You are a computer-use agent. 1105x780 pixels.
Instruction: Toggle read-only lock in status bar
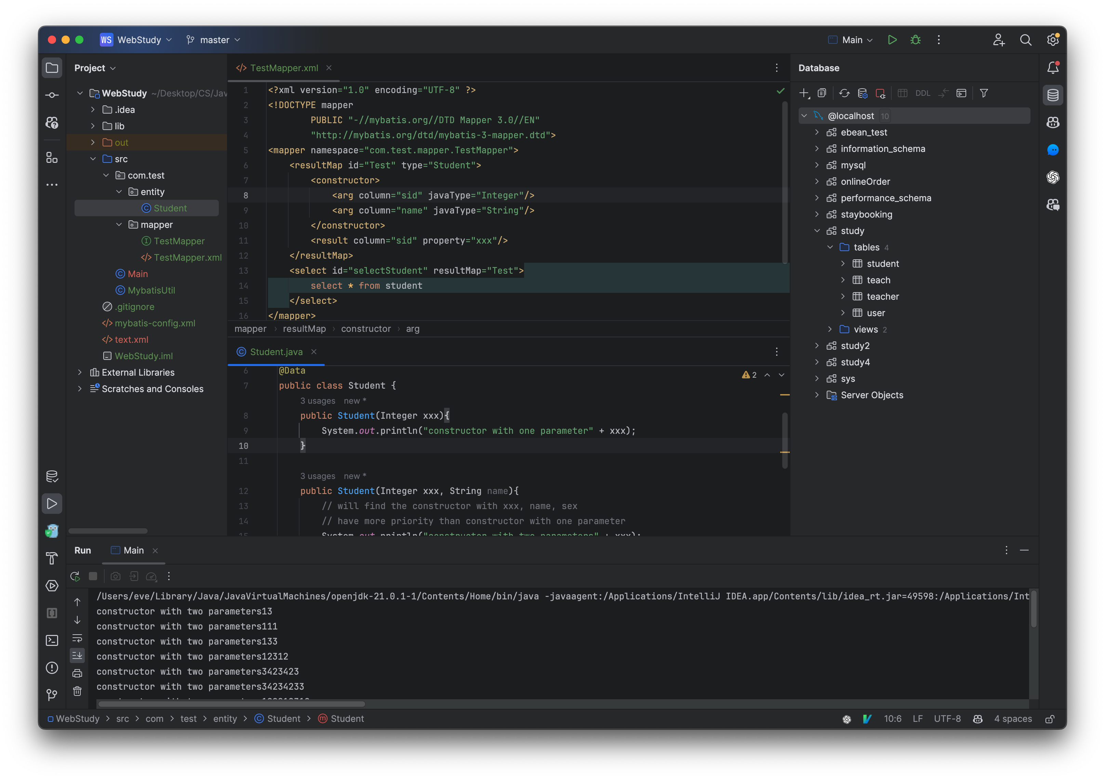1050,719
